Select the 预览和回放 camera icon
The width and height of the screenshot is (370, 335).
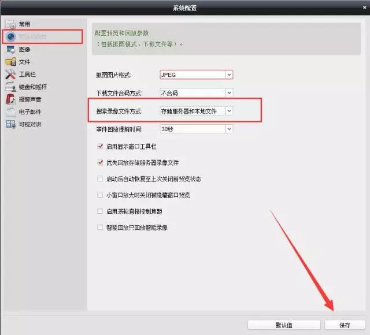coord(10,37)
